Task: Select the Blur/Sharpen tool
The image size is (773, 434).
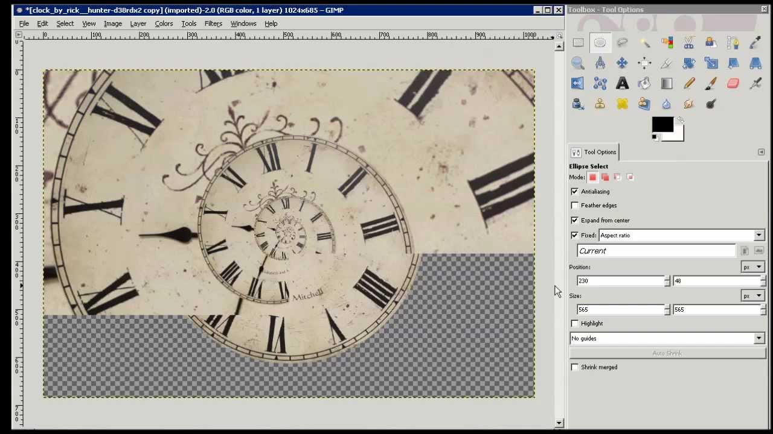Action: (x=667, y=104)
